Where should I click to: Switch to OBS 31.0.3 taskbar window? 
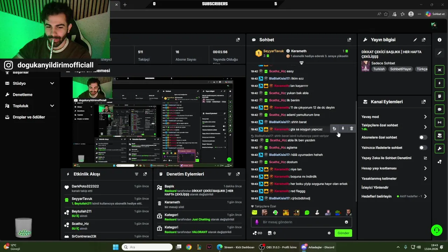278,247
